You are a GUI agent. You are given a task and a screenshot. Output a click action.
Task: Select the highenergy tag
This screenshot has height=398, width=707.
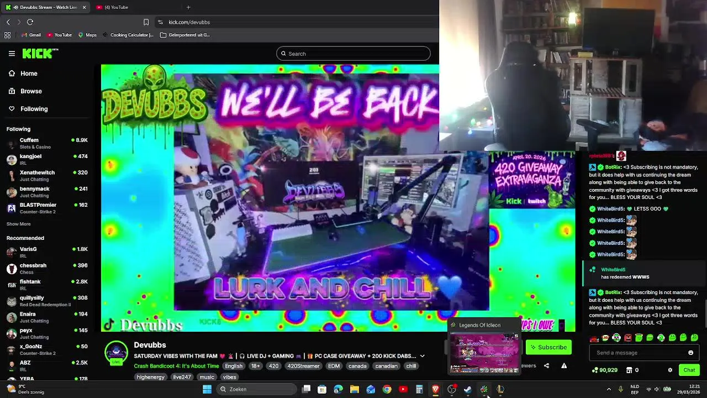(151, 377)
